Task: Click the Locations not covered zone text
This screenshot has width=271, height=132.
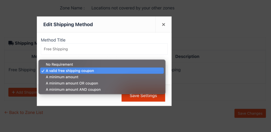Action: (x=133, y=8)
